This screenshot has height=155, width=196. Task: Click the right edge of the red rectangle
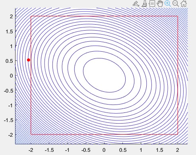click(x=178, y=76)
